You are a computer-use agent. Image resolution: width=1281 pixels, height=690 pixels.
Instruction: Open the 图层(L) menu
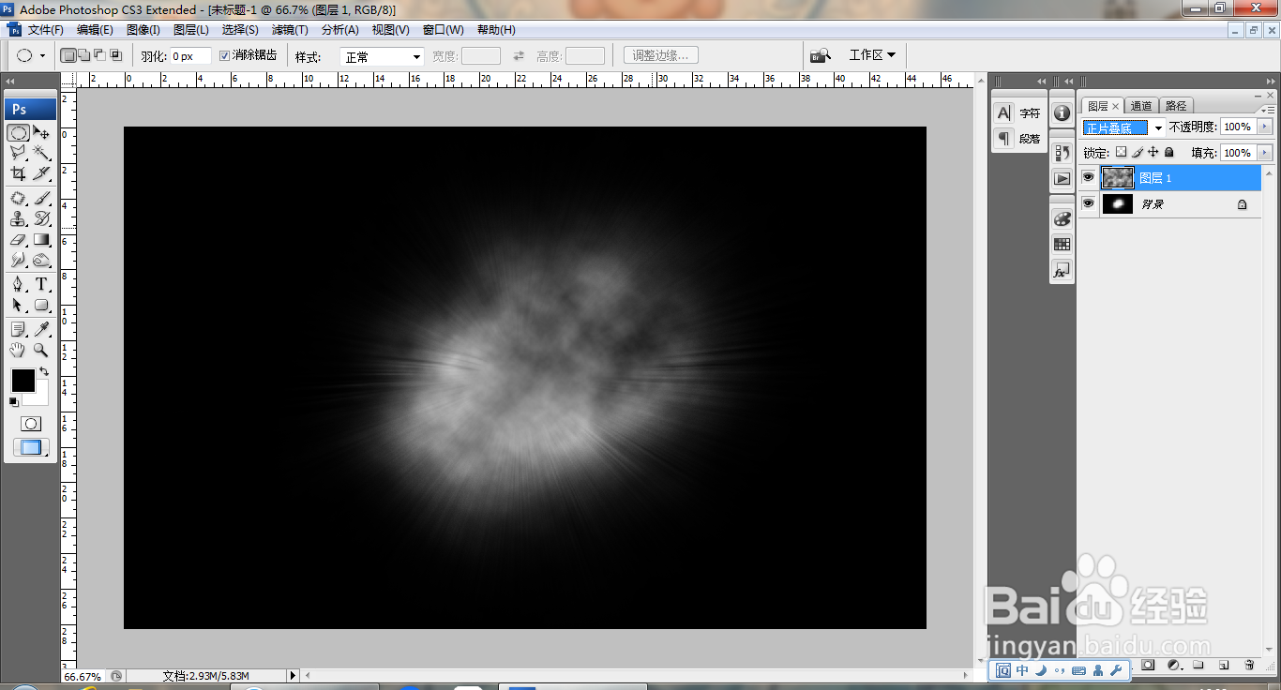tap(191, 30)
